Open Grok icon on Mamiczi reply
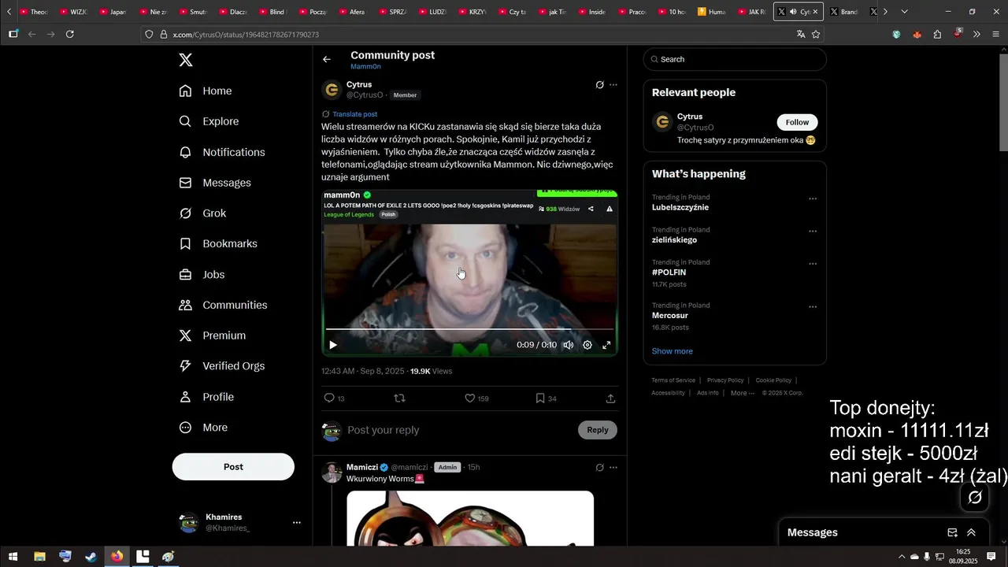1008x567 pixels. pos(600,467)
